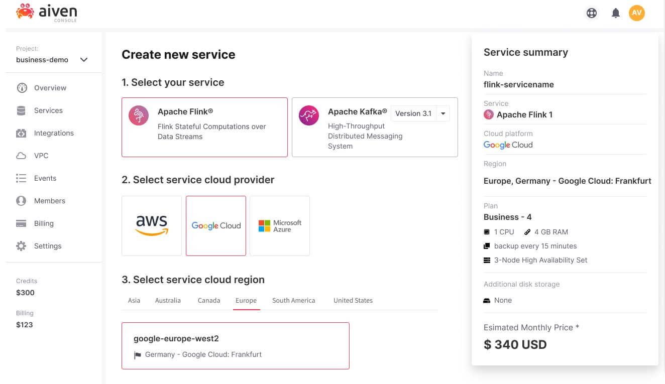Viewport: 665px width, 384px height.
Task: Go to Settings in sidebar
Action: pos(48,246)
